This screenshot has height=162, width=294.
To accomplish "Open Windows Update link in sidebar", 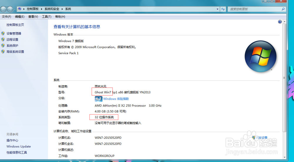I will pos(19,146).
